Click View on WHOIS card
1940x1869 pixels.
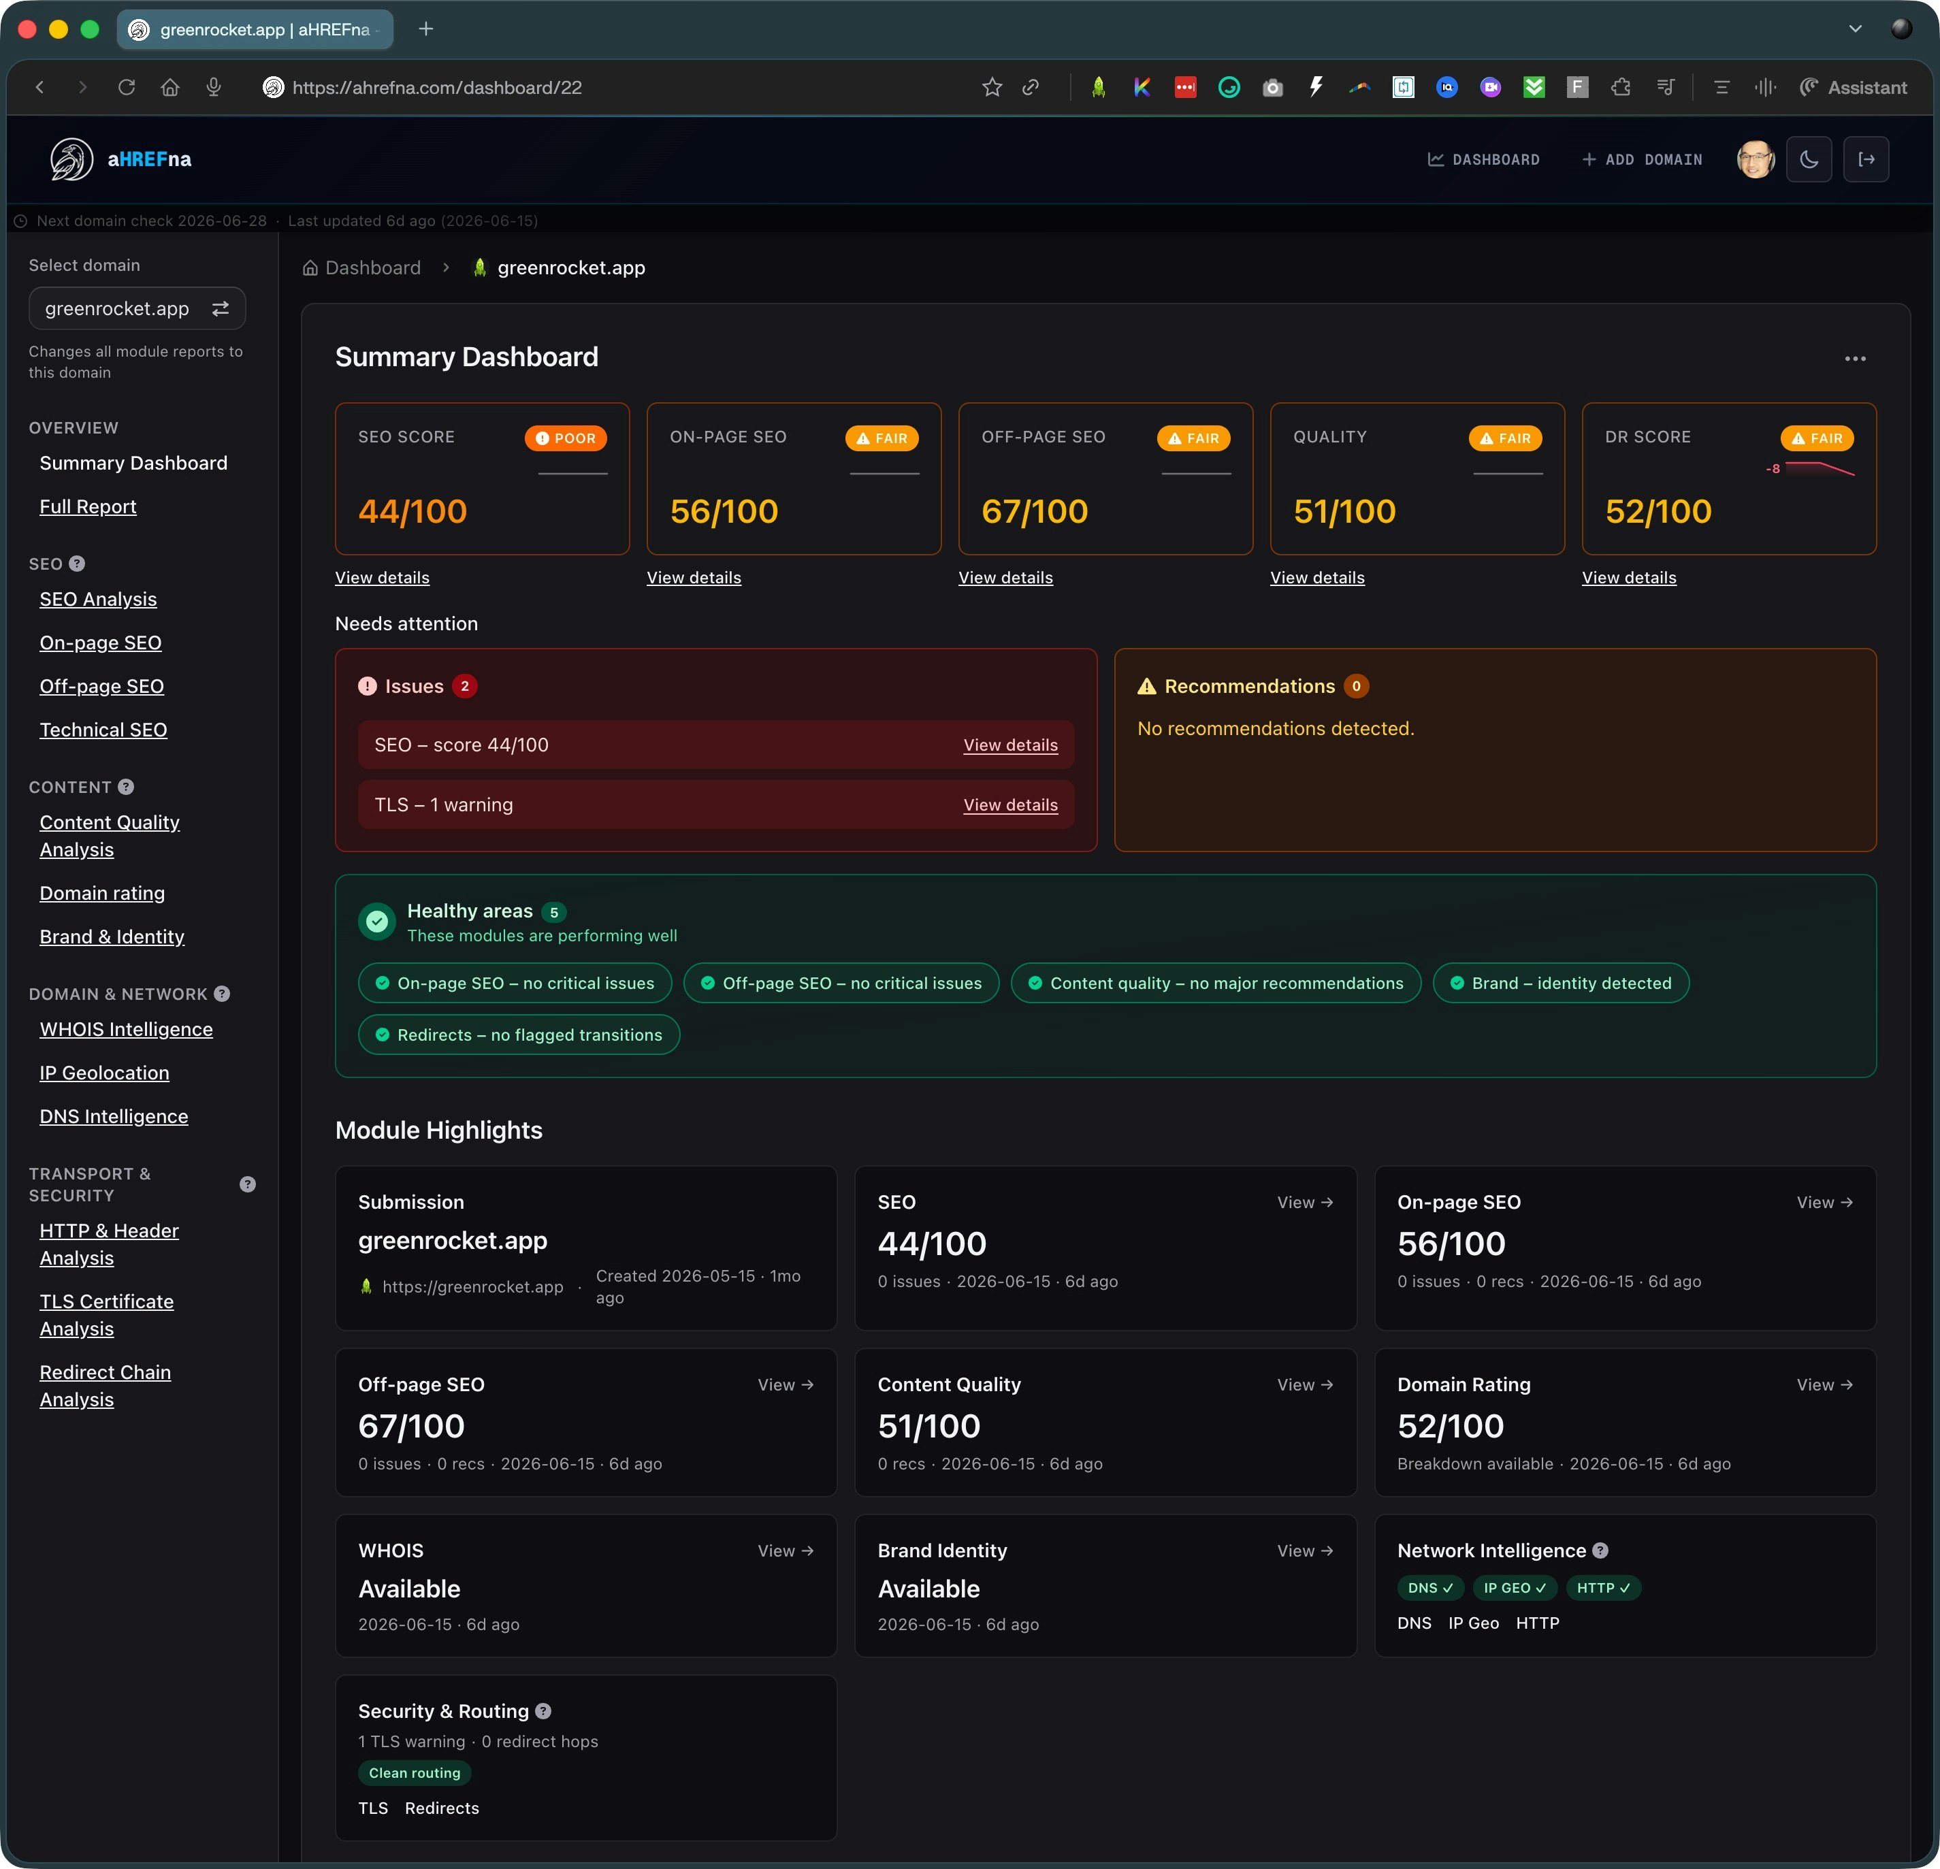click(785, 1550)
